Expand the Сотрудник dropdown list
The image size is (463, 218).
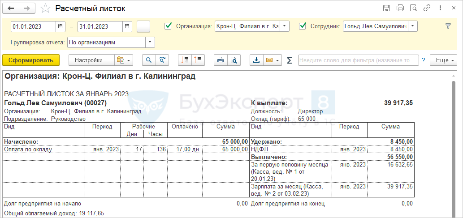coord(413,26)
